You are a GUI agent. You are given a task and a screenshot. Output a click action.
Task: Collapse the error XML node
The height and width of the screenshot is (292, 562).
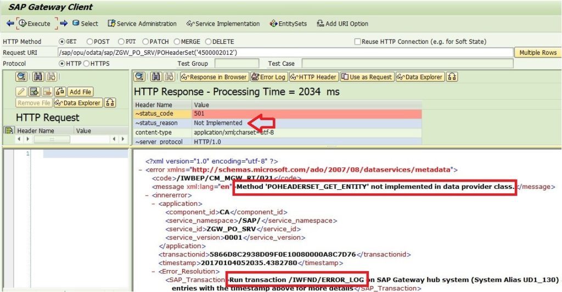coord(140,170)
